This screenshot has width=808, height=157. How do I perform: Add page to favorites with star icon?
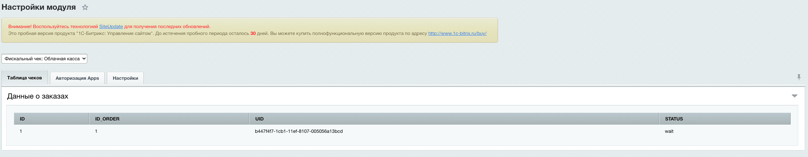pyautogui.click(x=85, y=7)
